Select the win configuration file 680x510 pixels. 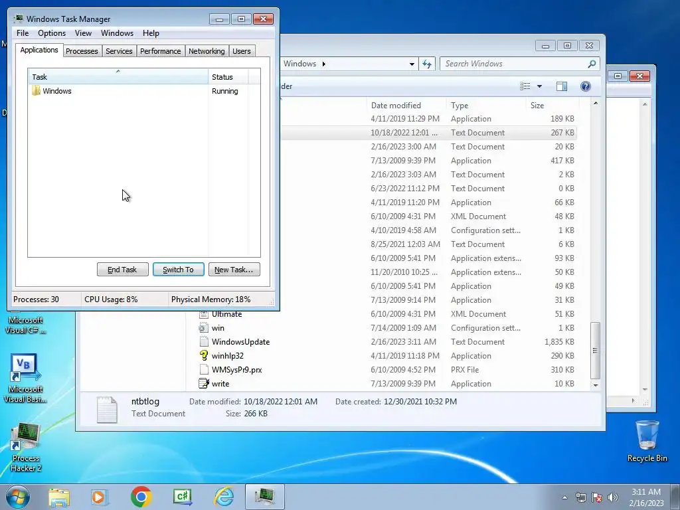coord(218,328)
